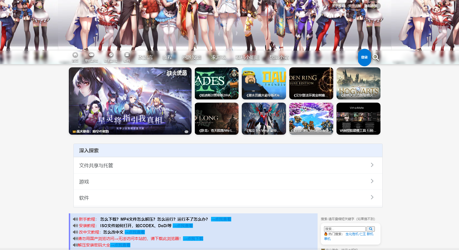Open the Hogwarts Legacy game thumbnail
The width and height of the screenshot is (459, 250).
click(358, 83)
